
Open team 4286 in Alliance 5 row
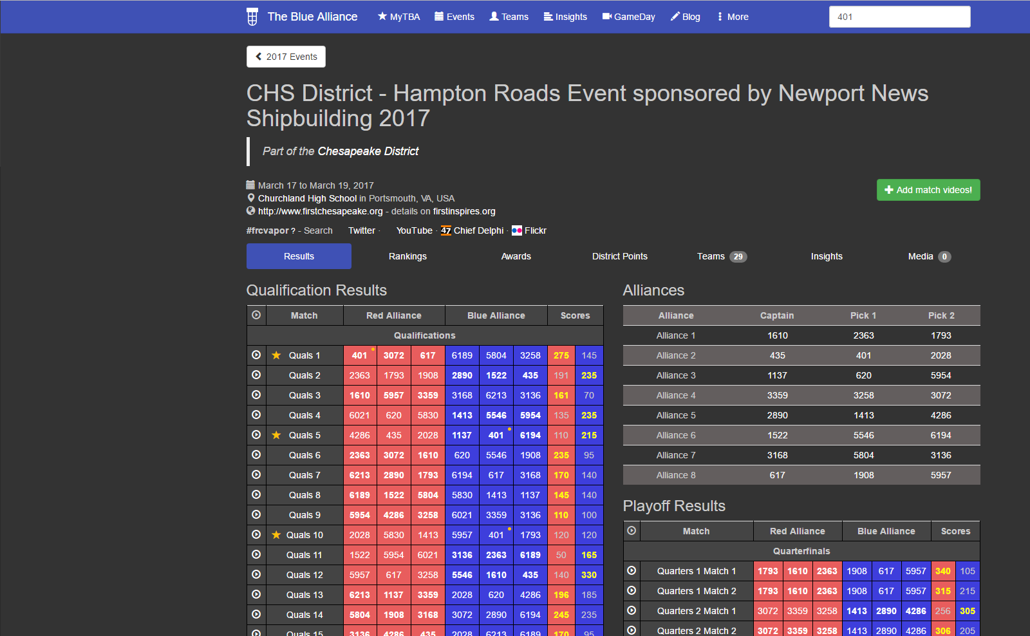[x=941, y=415]
